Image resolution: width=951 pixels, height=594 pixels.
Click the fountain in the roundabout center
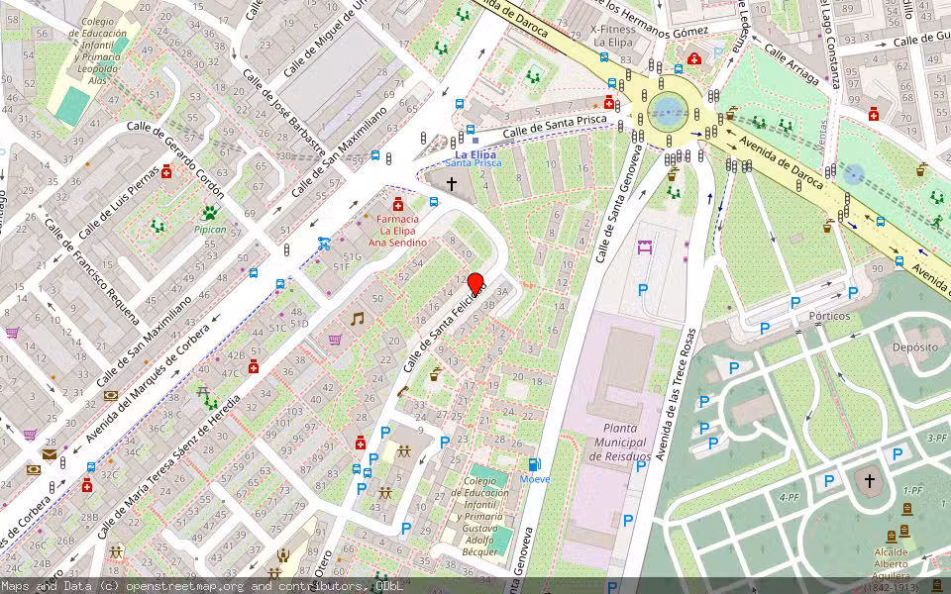pos(669,112)
